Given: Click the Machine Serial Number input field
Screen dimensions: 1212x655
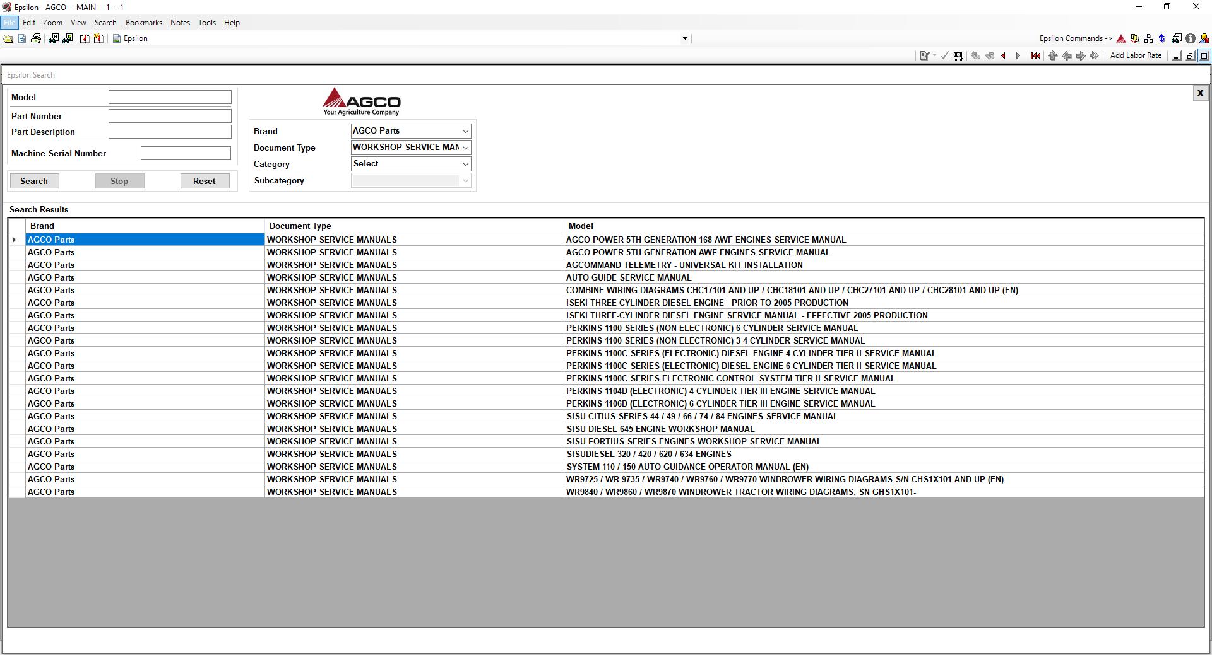Looking at the screenshot, I should pos(186,153).
